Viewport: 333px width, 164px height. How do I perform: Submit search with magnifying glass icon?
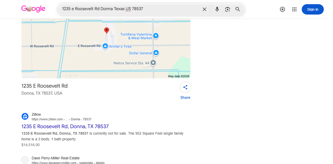pyautogui.click(x=238, y=9)
